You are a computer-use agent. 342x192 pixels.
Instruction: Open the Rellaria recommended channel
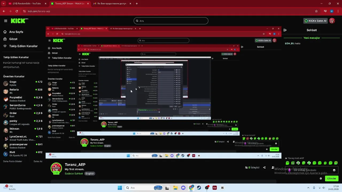(x=23, y=91)
